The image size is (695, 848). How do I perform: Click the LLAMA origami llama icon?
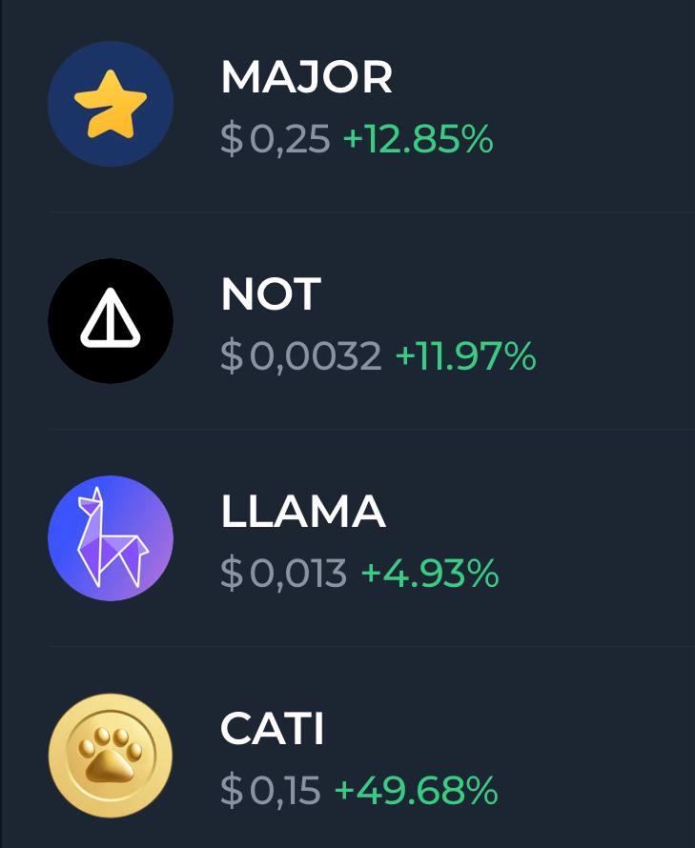111,538
